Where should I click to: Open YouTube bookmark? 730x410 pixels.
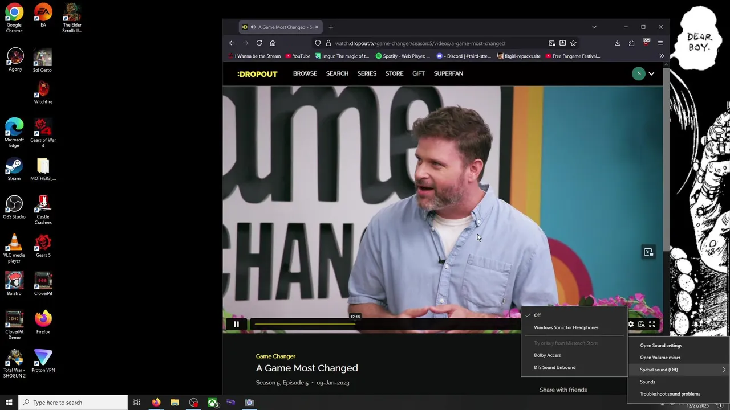[298, 56]
